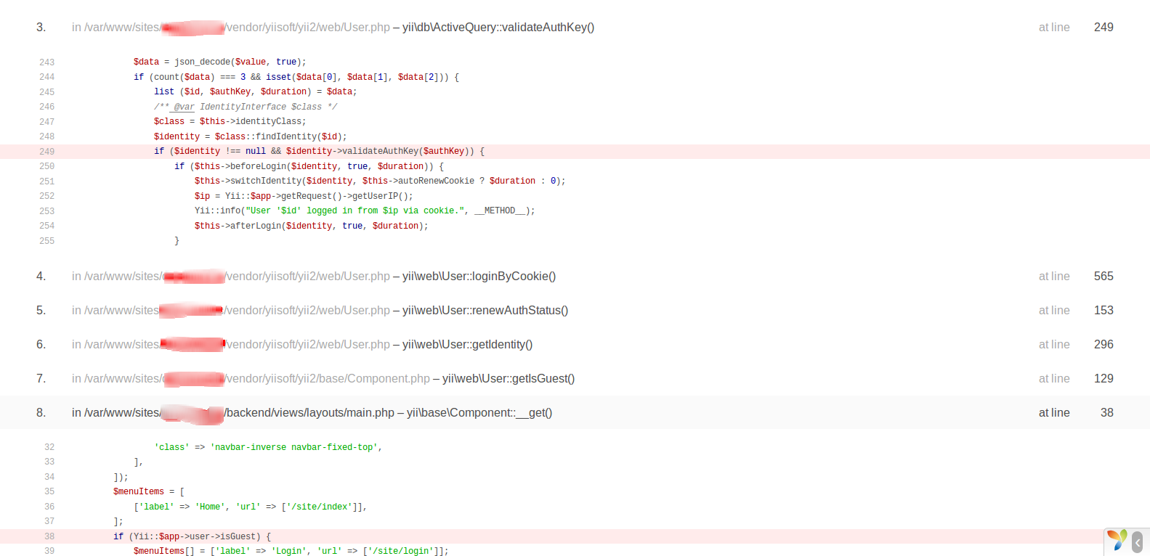1150x556 pixels.
Task: Open the Yii debug toolbar logo
Action: (x=1117, y=541)
